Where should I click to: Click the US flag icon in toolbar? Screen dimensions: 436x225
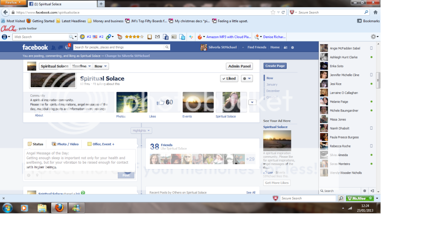95,37
